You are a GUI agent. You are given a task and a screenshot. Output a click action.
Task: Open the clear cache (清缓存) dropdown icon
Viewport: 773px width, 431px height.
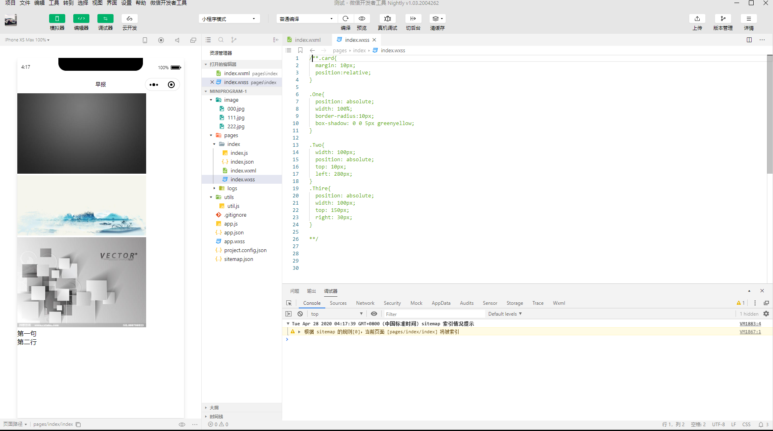[x=437, y=18]
